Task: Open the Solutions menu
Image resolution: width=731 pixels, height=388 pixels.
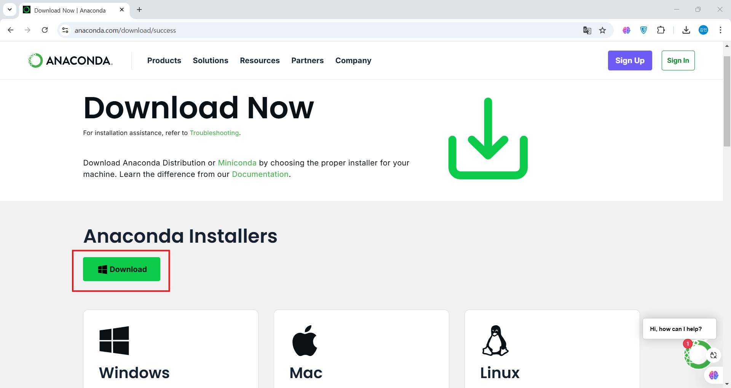Action: 211,60
